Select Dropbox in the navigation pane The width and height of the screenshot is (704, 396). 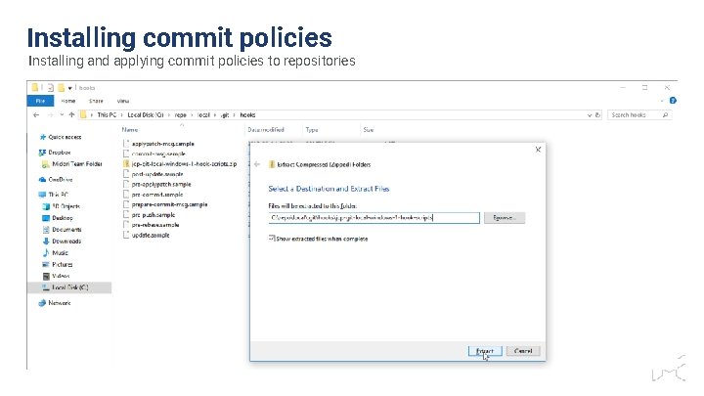click(x=55, y=153)
